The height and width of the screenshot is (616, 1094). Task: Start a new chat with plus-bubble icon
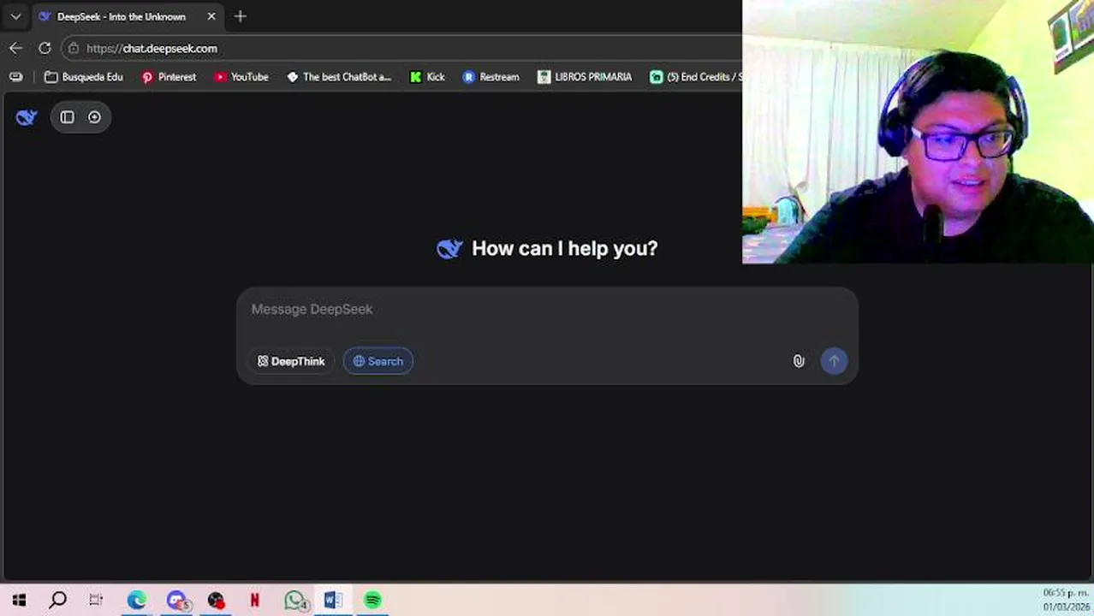click(x=94, y=117)
